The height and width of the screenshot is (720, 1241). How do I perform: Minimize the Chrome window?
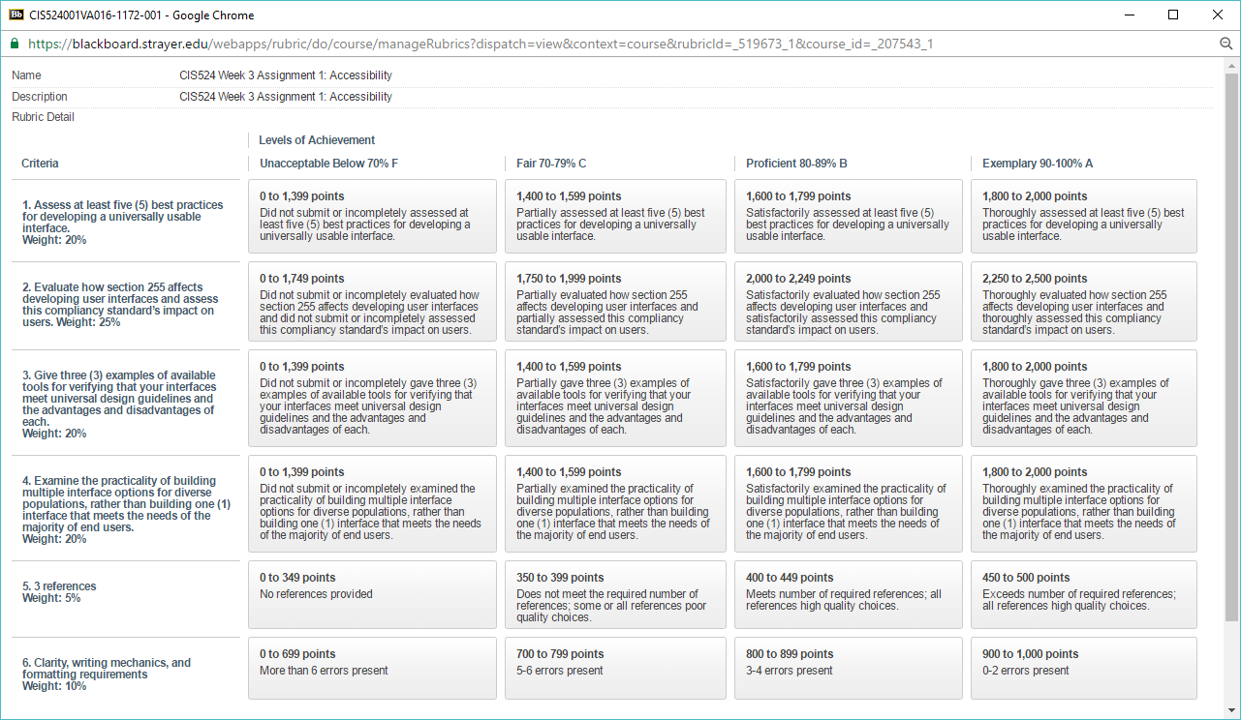pos(1129,15)
